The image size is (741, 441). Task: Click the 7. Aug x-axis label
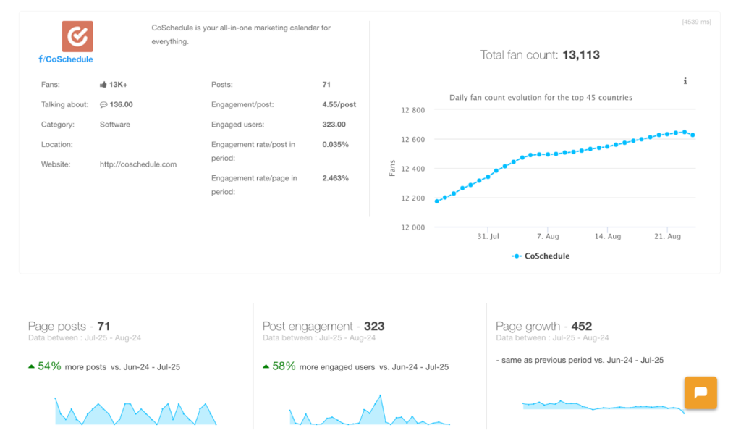point(548,236)
